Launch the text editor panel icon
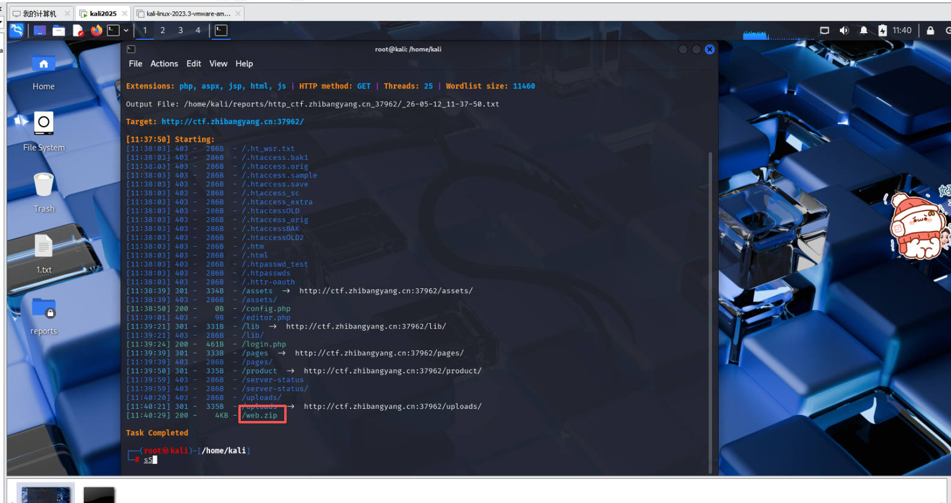 tap(78, 30)
